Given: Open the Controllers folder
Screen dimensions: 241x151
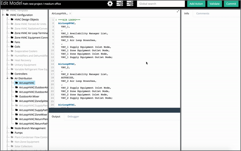Looking at the screenshot, I should pyautogui.click(x=21, y=74).
